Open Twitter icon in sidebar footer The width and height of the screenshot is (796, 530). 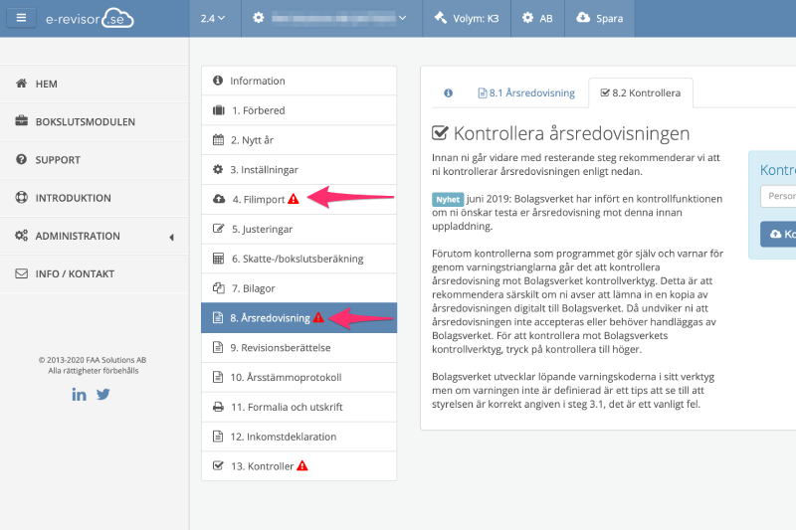[x=102, y=394]
